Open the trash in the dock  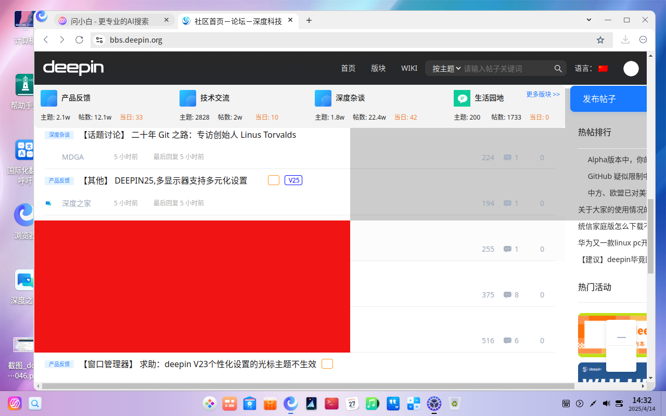(454, 403)
